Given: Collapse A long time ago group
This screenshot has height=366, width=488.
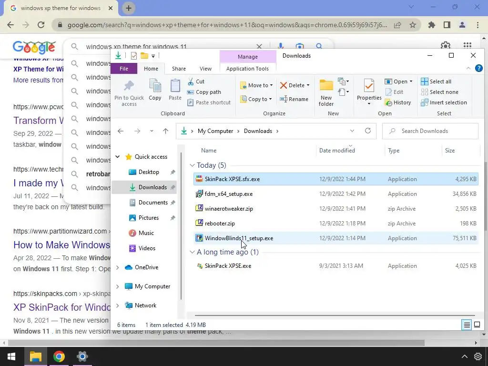Looking at the screenshot, I should click(192, 252).
